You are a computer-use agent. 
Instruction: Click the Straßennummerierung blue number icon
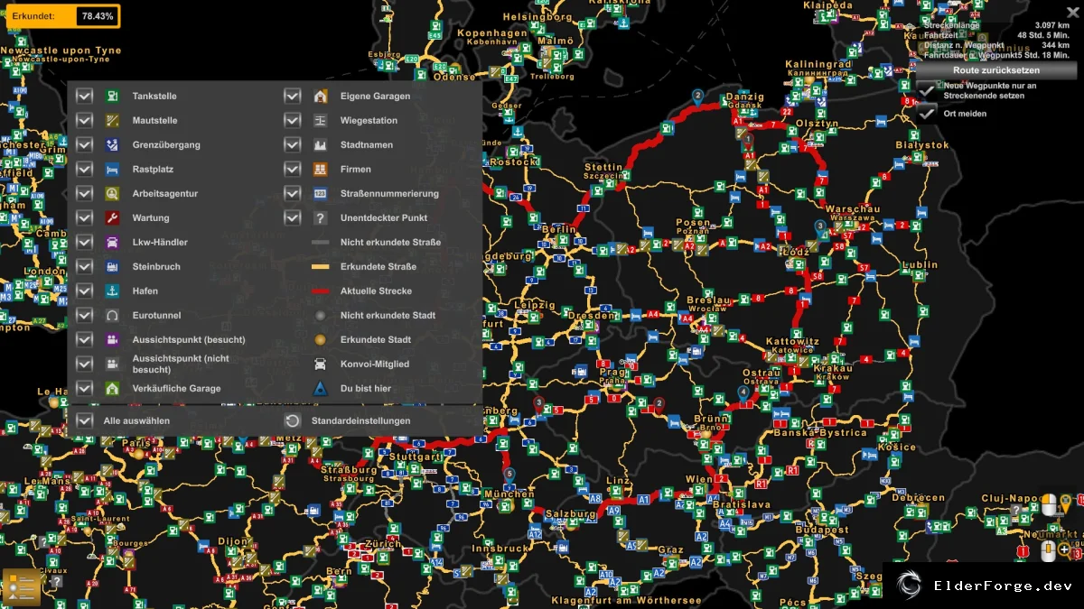pyautogui.click(x=320, y=193)
